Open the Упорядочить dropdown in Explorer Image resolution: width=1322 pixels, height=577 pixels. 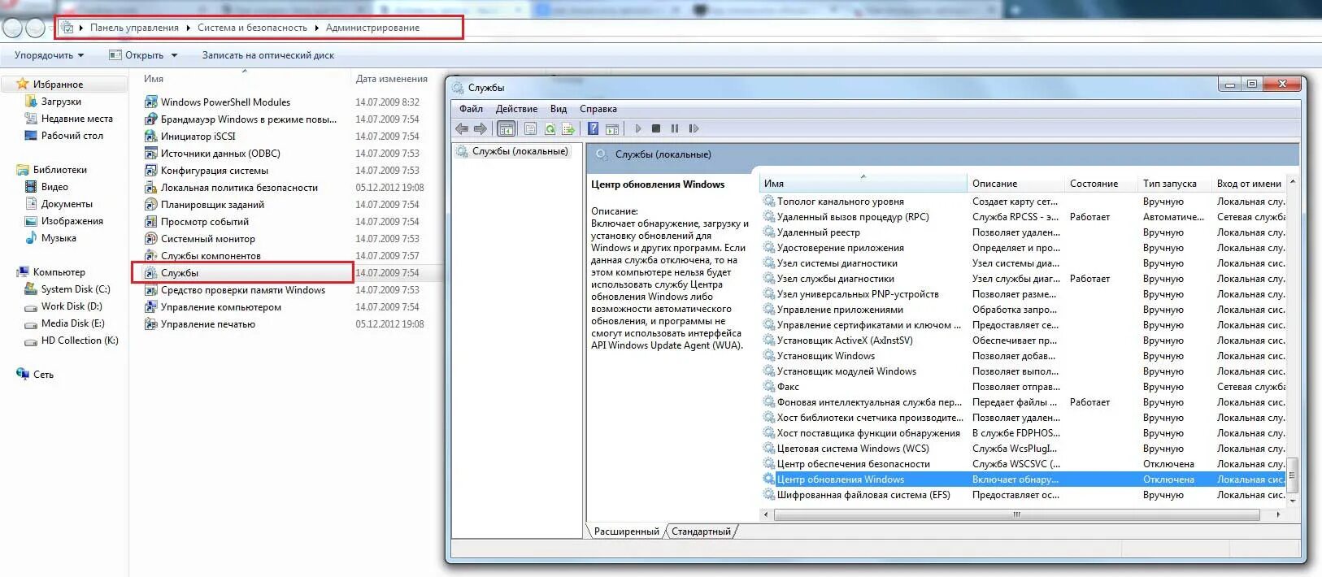[49, 55]
